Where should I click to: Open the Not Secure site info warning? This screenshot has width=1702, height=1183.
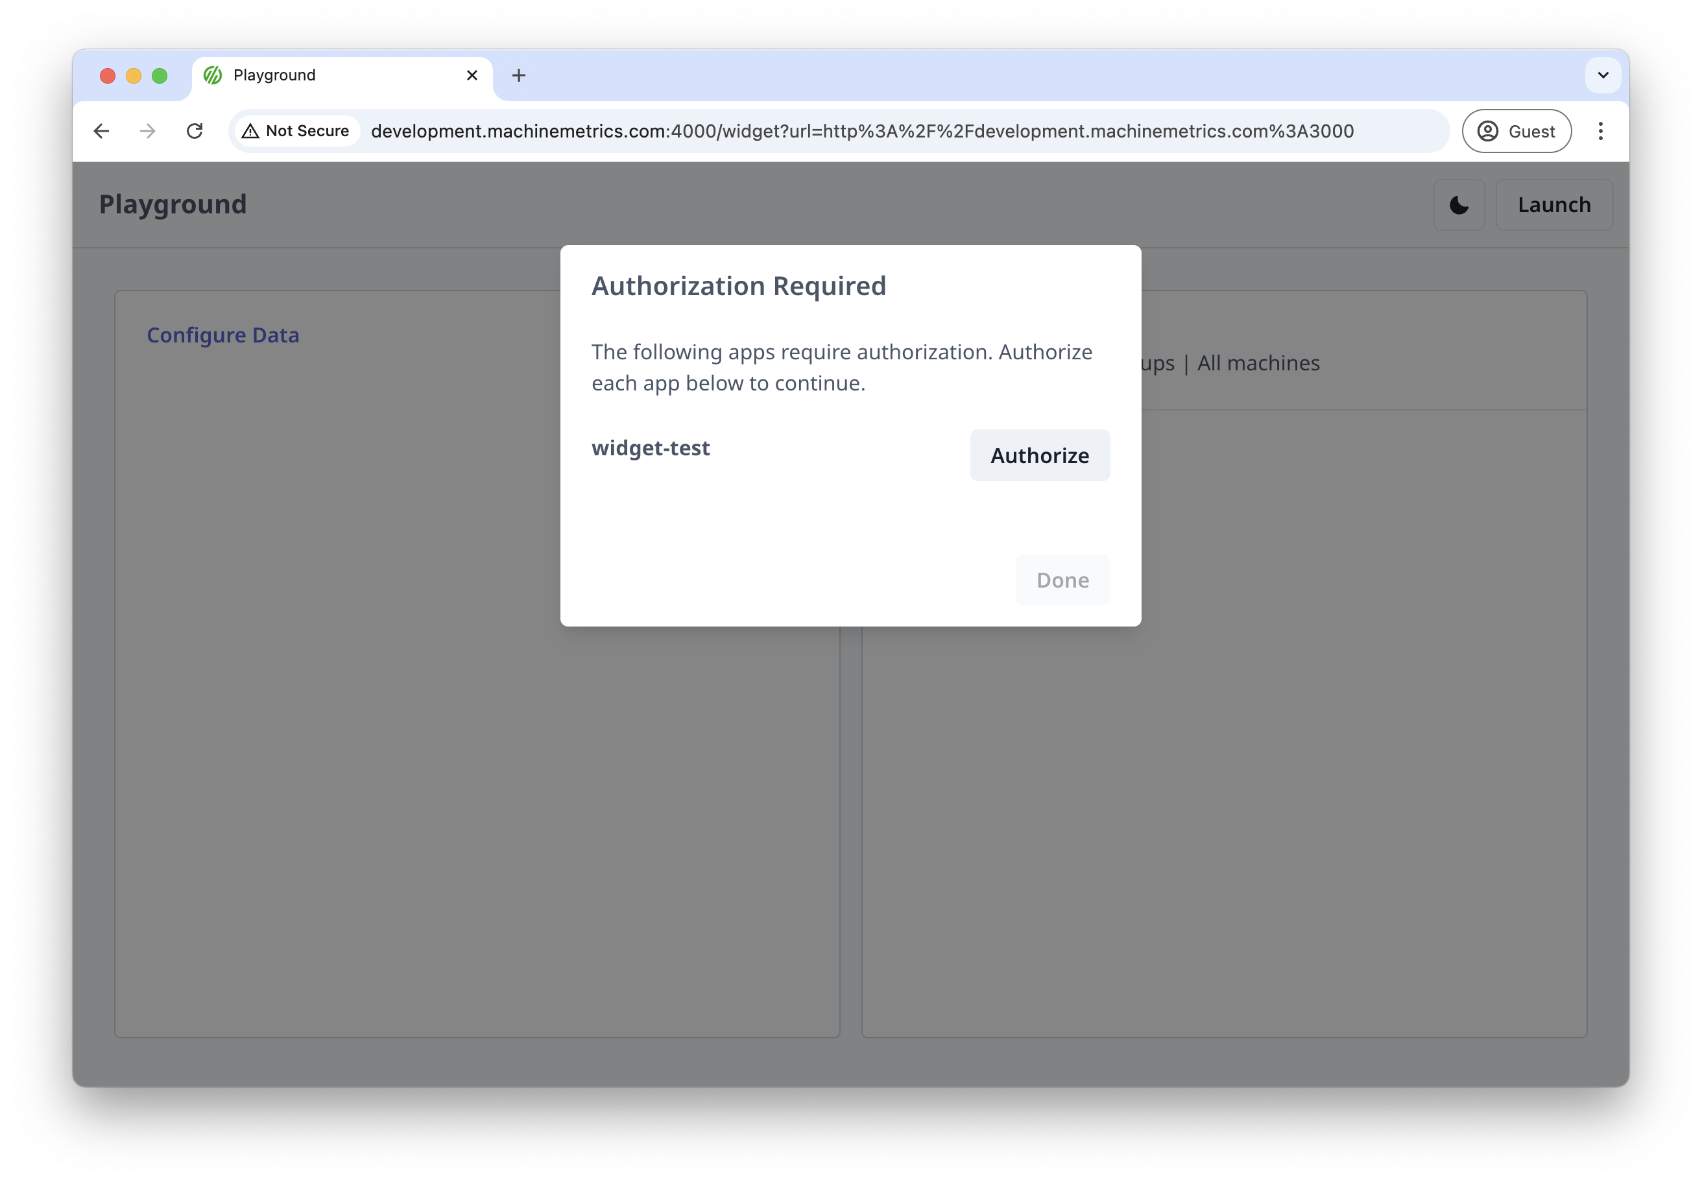(296, 131)
